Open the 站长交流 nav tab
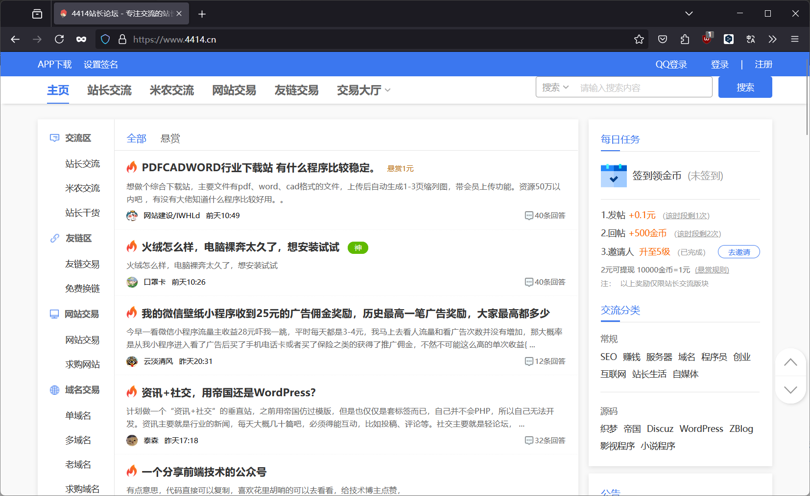 pos(109,90)
